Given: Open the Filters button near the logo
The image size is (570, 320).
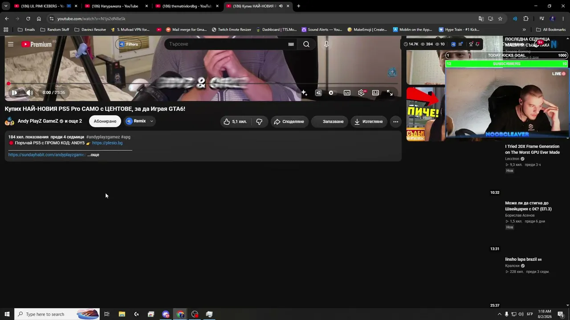Looking at the screenshot, I should [x=128, y=44].
